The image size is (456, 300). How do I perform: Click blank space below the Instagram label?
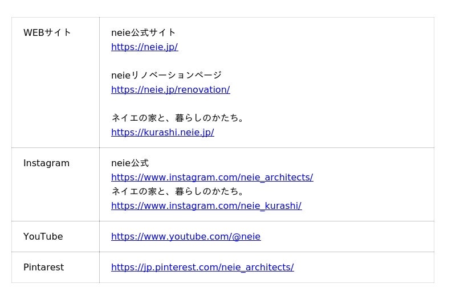[x=55, y=196]
